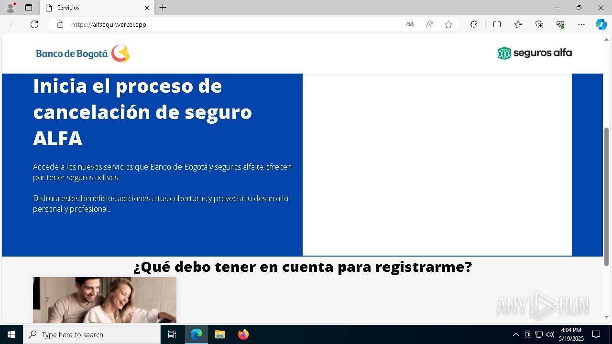The height and width of the screenshot is (344, 612).
Task: Click the heading Inicia el proceso de cancelación
Action: (x=142, y=112)
